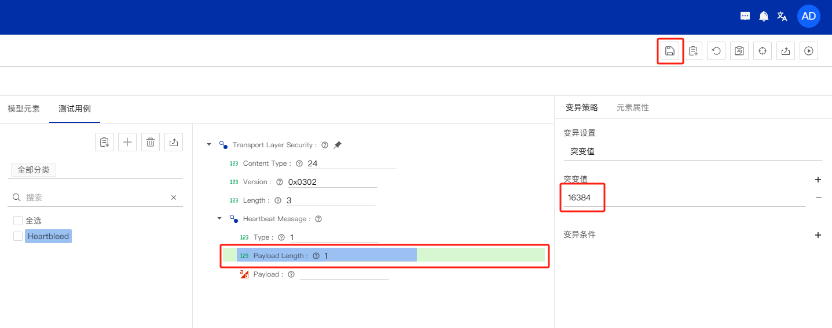Click the 搜索 search input field
This screenshot has width=832, height=328.
(x=96, y=197)
